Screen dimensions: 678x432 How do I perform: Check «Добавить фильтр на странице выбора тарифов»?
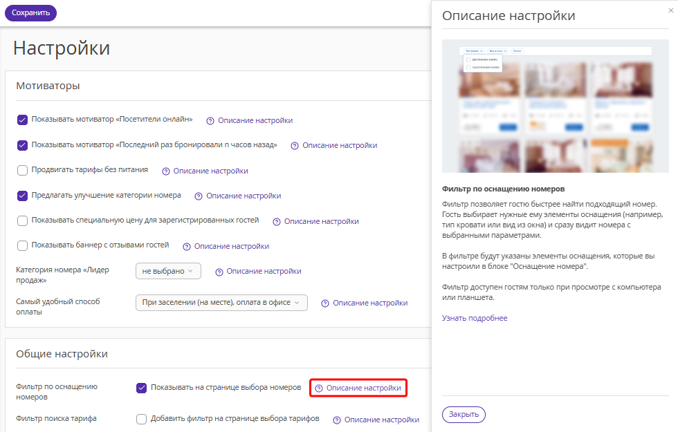click(x=141, y=419)
